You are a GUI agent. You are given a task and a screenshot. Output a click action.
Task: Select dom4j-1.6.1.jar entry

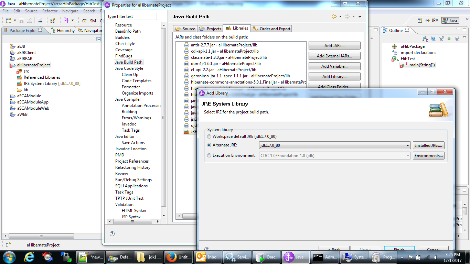226,64
